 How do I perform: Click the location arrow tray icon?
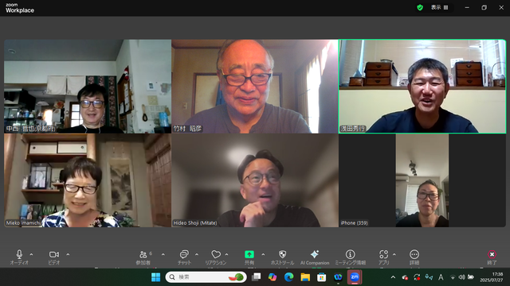tap(429, 277)
